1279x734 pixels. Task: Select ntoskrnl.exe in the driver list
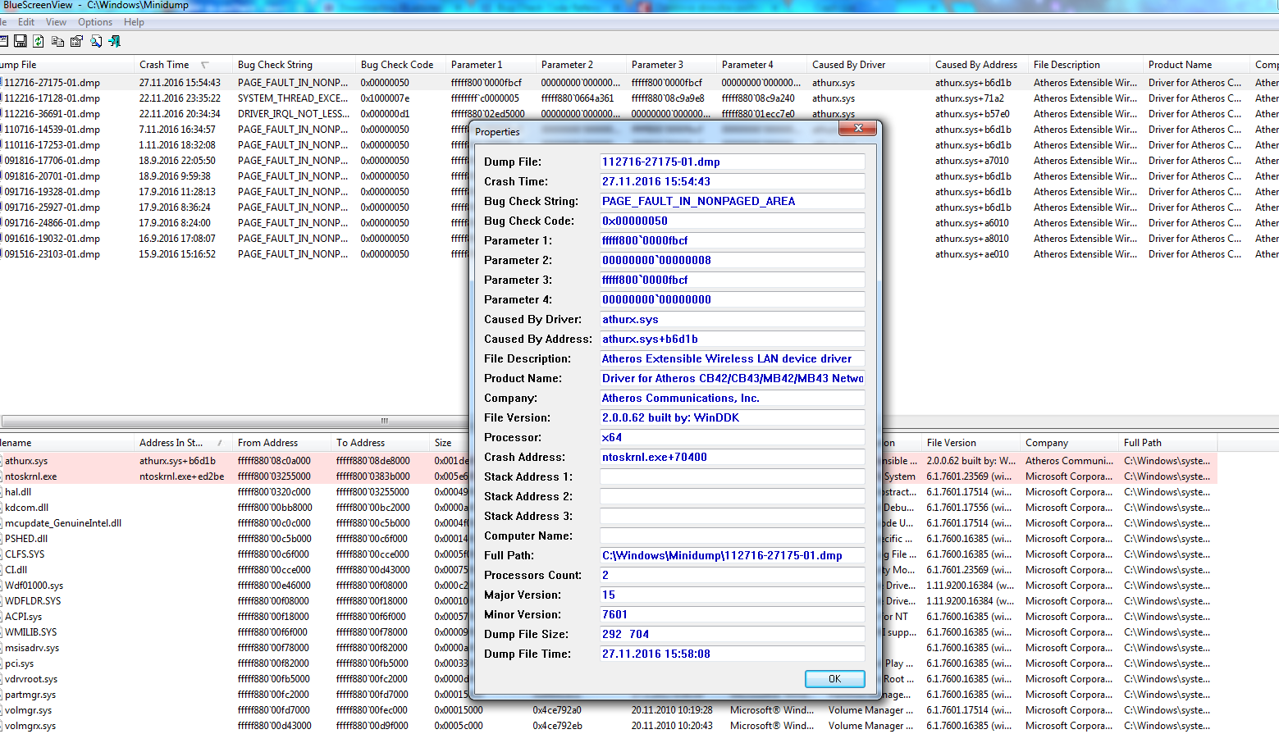(x=31, y=476)
